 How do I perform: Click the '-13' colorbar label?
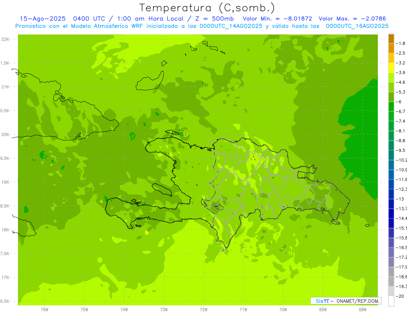click(400, 199)
